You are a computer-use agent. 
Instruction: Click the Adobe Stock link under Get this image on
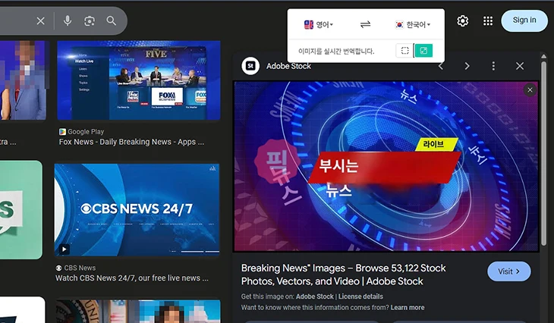click(314, 296)
